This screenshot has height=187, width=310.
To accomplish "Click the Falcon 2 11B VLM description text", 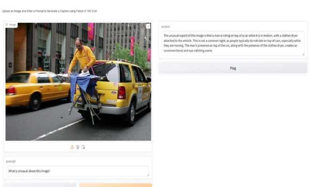I will click(49, 11).
